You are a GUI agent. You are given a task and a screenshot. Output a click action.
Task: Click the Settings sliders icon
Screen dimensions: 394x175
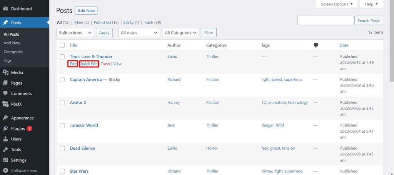click(5, 160)
